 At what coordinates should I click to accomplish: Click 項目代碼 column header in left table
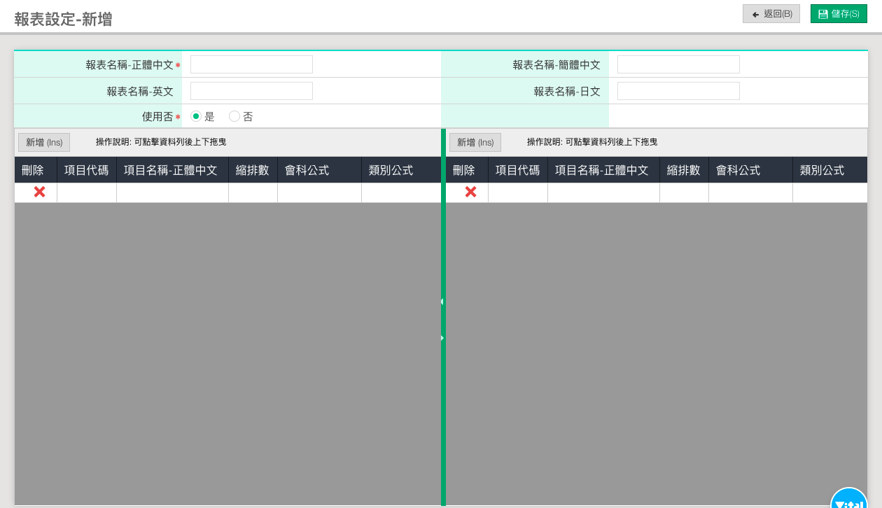point(86,170)
